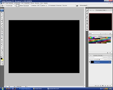Select the Paint Bucket tool in toolbox

(2, 35)
